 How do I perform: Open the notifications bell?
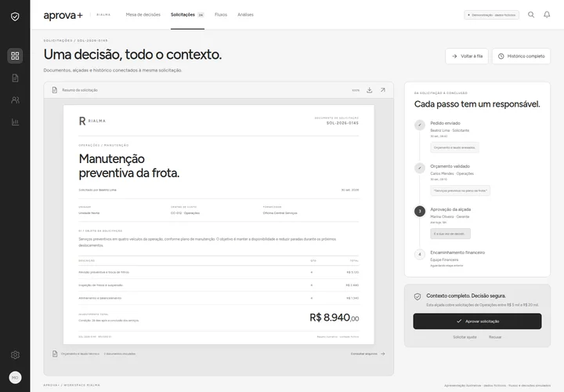click(547, 15)
